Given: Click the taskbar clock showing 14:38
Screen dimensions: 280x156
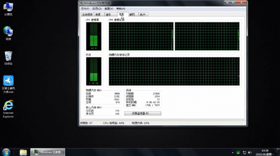Looking at the screenshot, I should pyautogui.click(x=265, y=152).
